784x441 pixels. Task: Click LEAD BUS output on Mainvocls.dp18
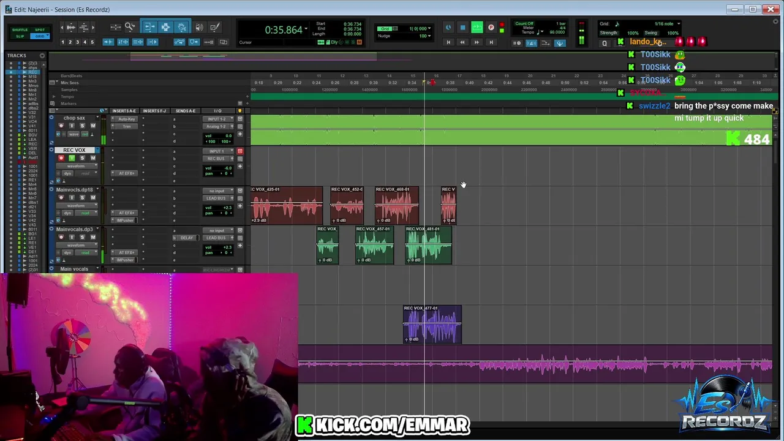[x=216, y=198]
